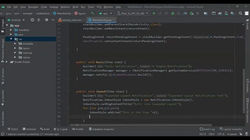Toggle the Device File Explorer panel
The width and height of the screenshot is (250, 140).
coord(247,110)
